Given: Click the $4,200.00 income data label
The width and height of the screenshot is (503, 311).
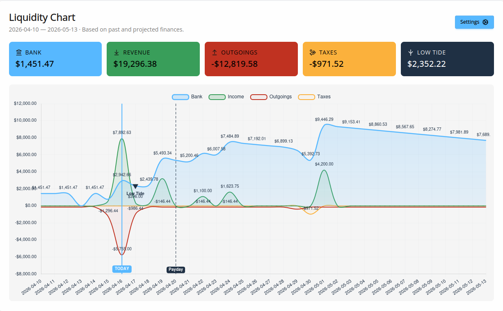Looking at the screenshot, I should [324, 164].
